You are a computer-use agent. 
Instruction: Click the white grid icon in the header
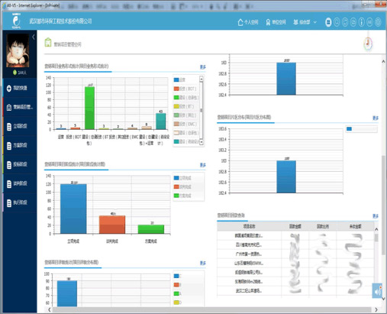point(328,22)
